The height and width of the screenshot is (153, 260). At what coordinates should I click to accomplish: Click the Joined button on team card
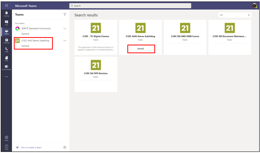pyautogui.click(x=141, y=49)
